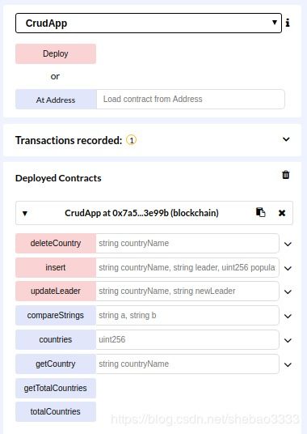
Task: Expand countries function chevron
Action: coord(288,340)
